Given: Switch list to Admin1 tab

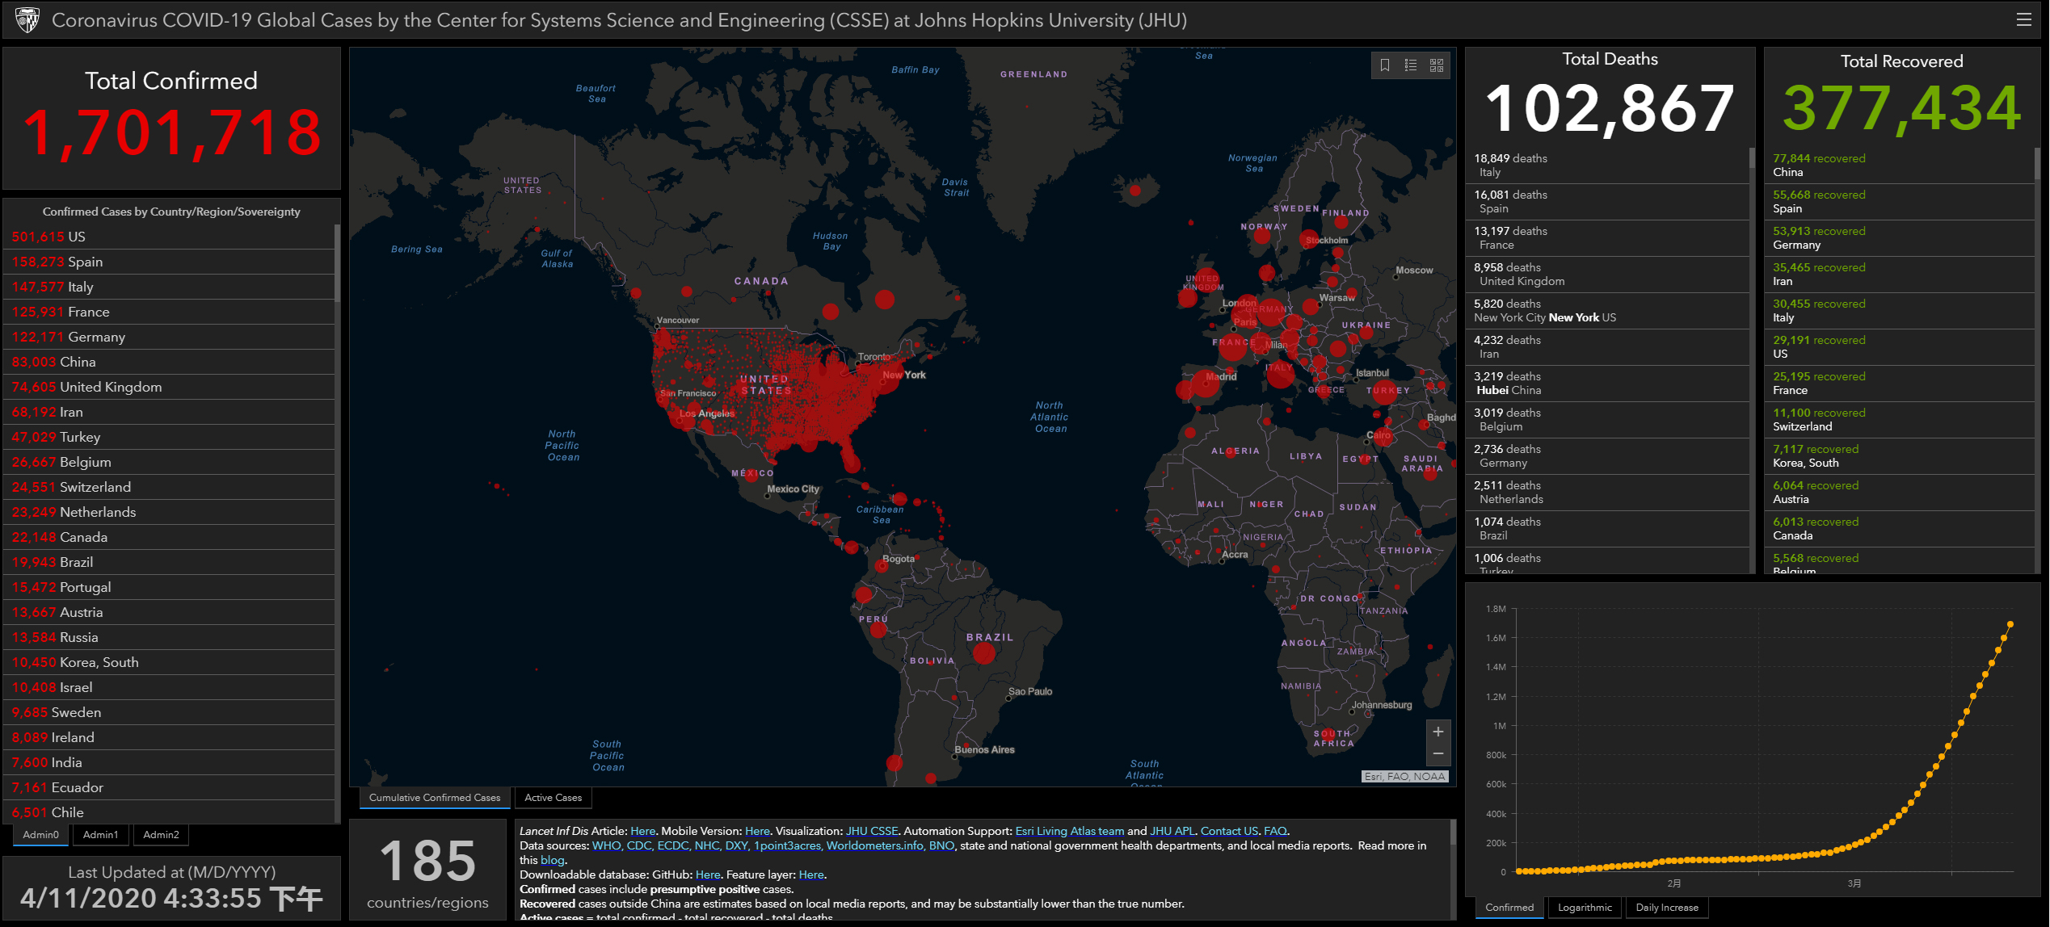Looking at the screenshot, I should (100, 835).
